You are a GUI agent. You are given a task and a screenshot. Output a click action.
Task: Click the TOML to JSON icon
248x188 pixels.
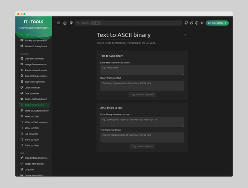point(22,139)
